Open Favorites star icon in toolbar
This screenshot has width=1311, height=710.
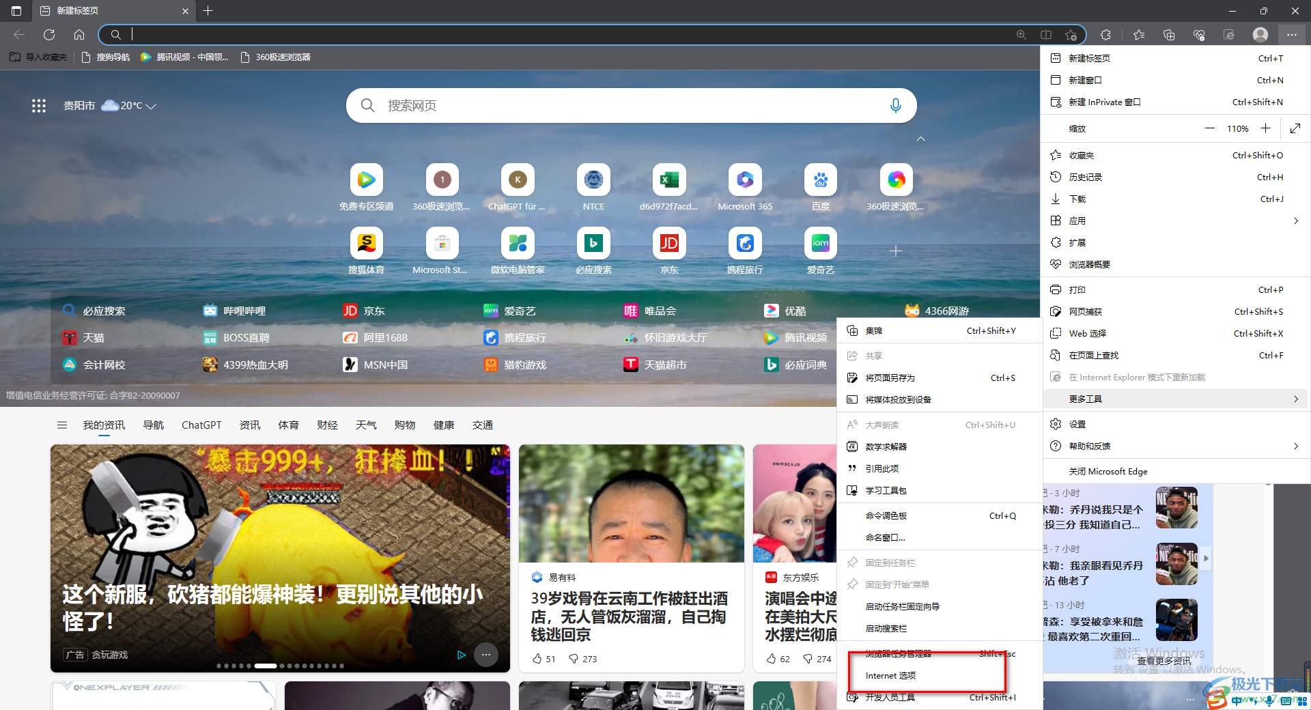click(x=1139, y=35)
